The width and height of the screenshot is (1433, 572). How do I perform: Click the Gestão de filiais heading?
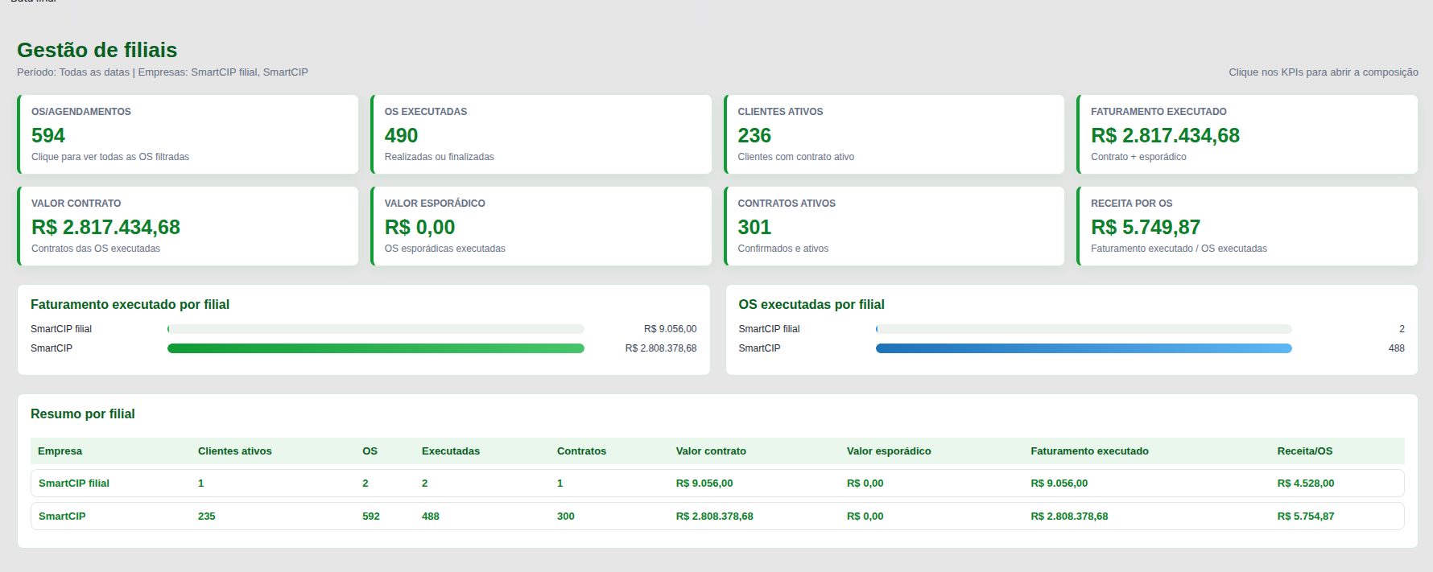click(97, 50)
